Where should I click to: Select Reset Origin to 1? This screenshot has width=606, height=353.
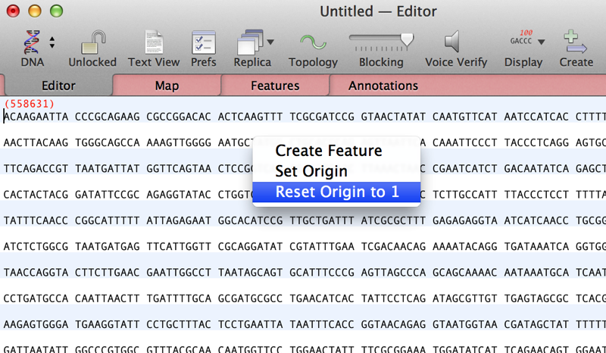(336, 192)
